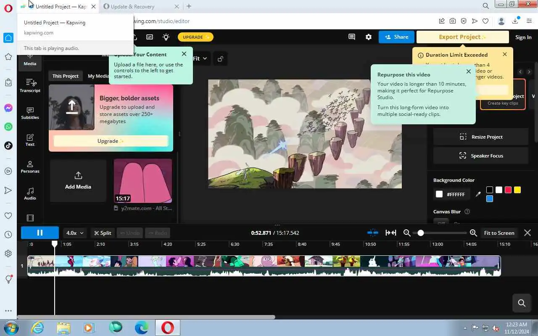Go to next smart tool arrow
The height and width of the screenshot is (336, 538).
pyautogui.click(x=529, y=72)
